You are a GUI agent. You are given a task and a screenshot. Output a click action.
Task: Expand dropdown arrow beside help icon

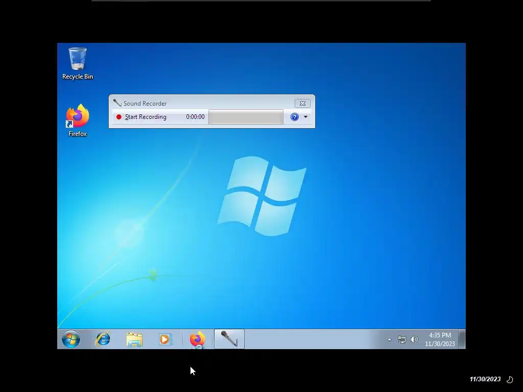305,117
